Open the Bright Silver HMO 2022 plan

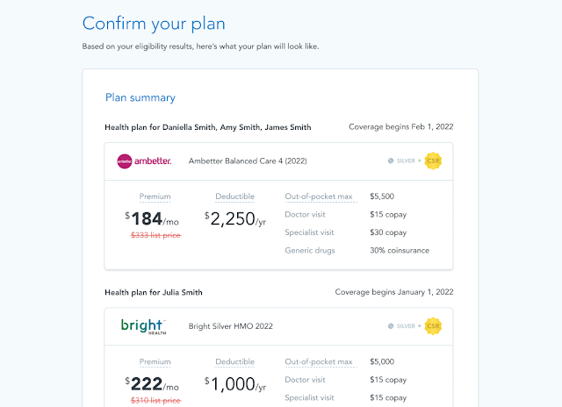(x=230, y=326)
